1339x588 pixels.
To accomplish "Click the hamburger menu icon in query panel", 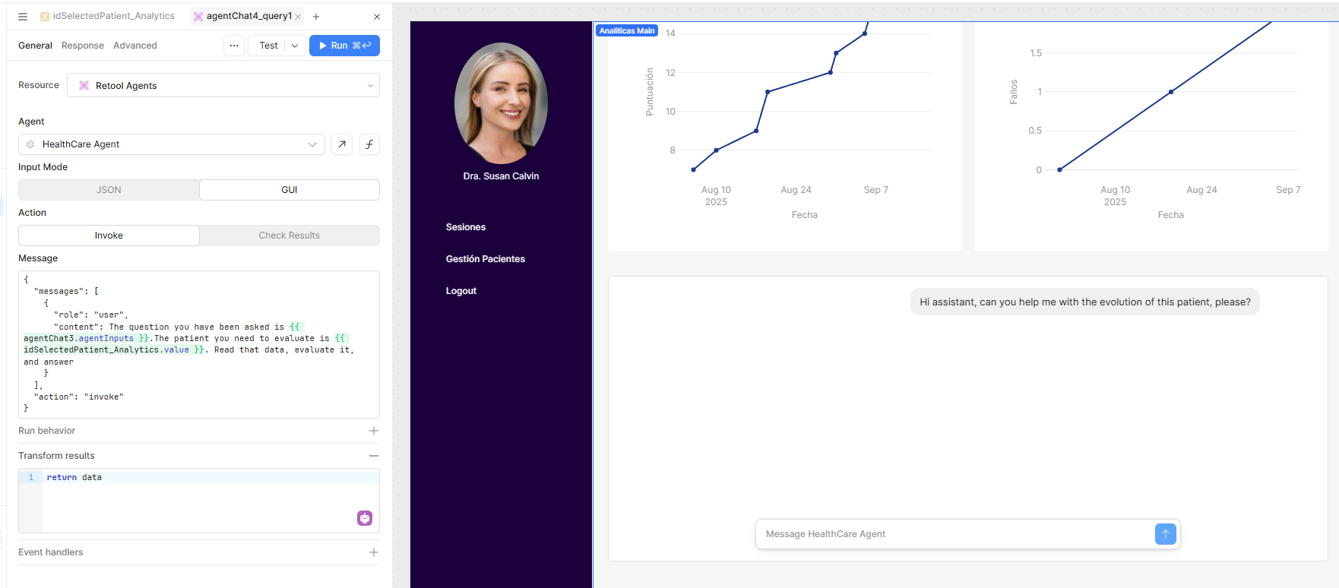I will [23, 16].
